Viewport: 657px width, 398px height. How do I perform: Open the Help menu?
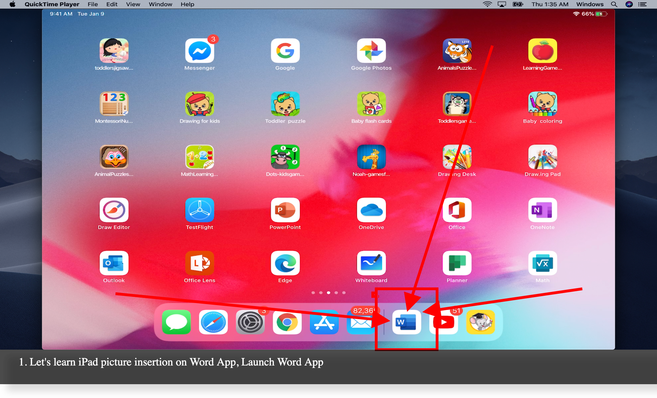click(x=187, y=4)
